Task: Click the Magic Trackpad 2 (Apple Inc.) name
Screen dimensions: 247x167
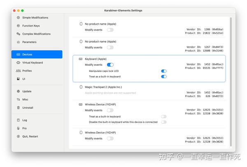Action: tap(103, 87)
